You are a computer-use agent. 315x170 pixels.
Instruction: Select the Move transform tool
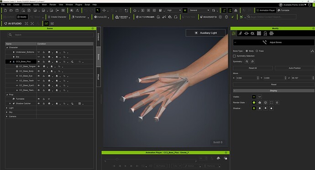pos(104,10)
